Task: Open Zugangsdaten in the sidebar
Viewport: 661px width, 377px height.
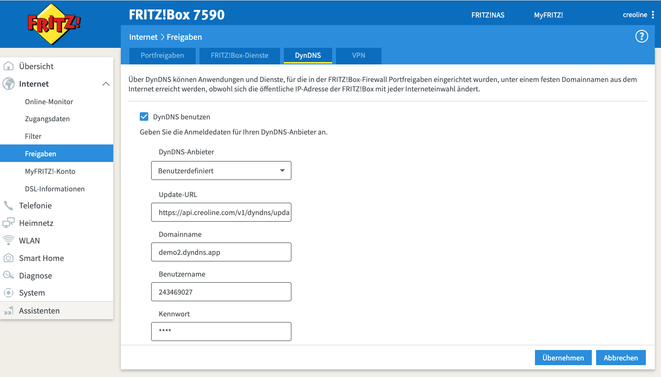Action: (47, 119)
